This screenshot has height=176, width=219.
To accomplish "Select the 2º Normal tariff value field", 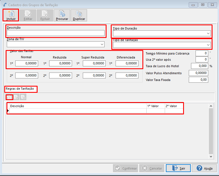I will tap(27, 75).
